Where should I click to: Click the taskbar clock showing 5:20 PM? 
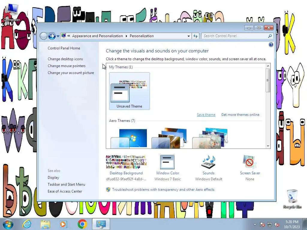pyautogui.click(x=292, y=224)
